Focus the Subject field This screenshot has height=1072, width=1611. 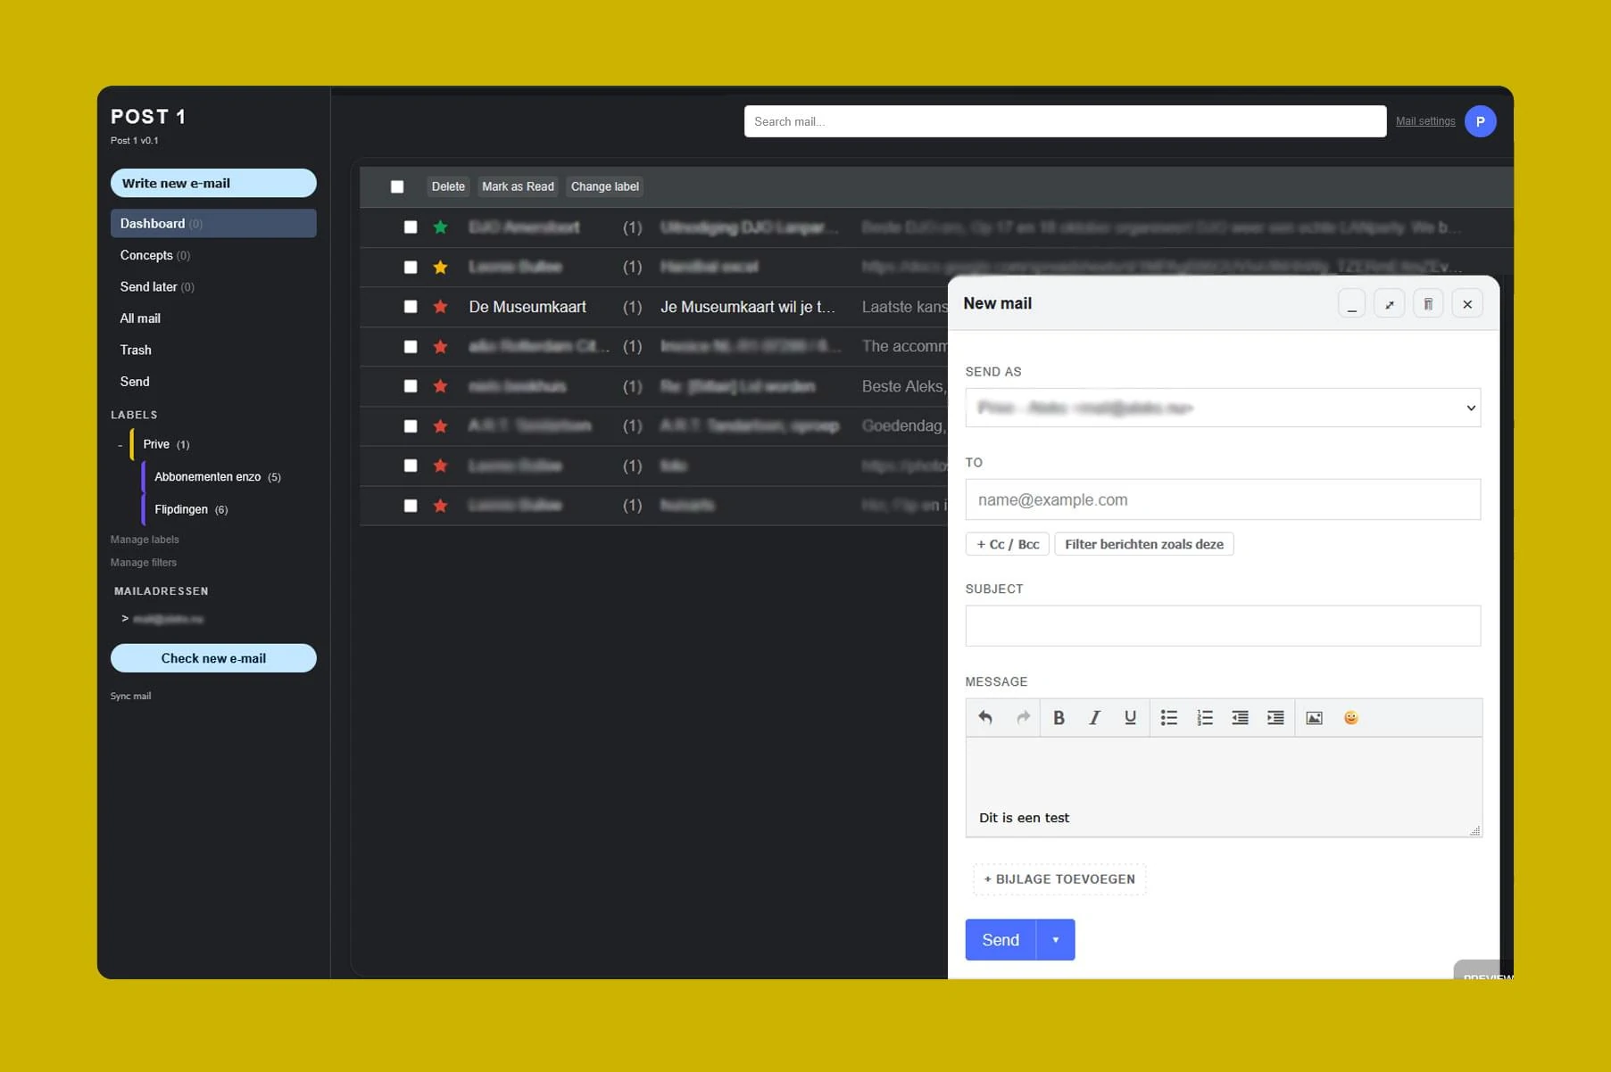(1223, 626)
